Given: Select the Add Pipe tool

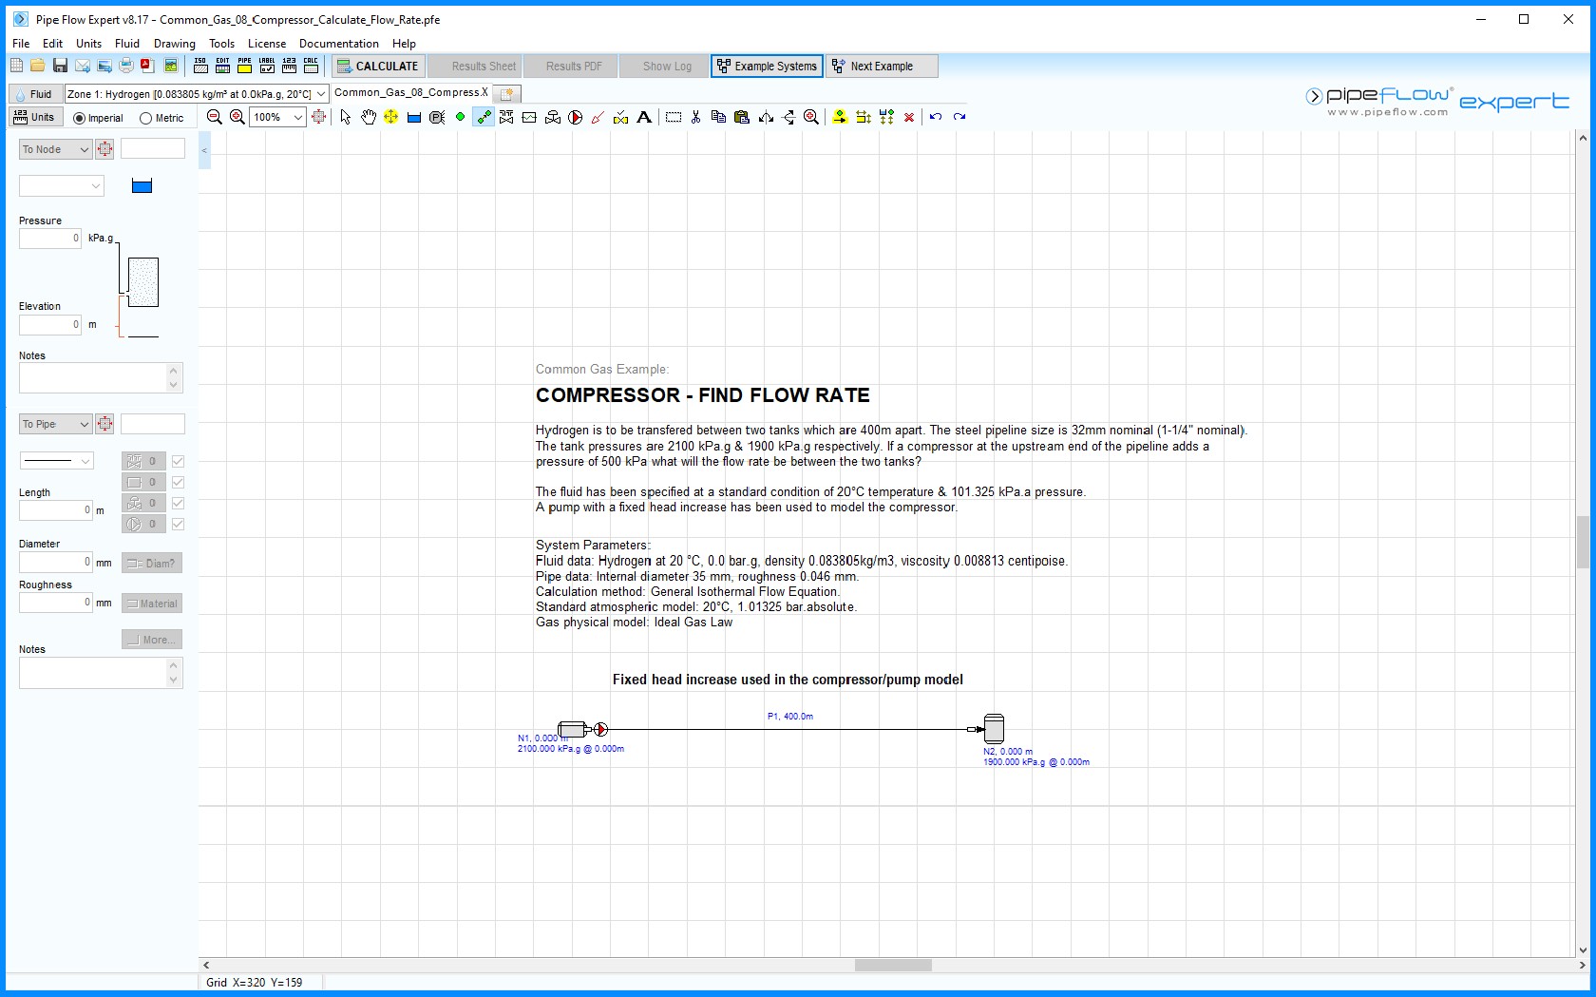Looking at the screenshot, I should [x=484, y=117].
